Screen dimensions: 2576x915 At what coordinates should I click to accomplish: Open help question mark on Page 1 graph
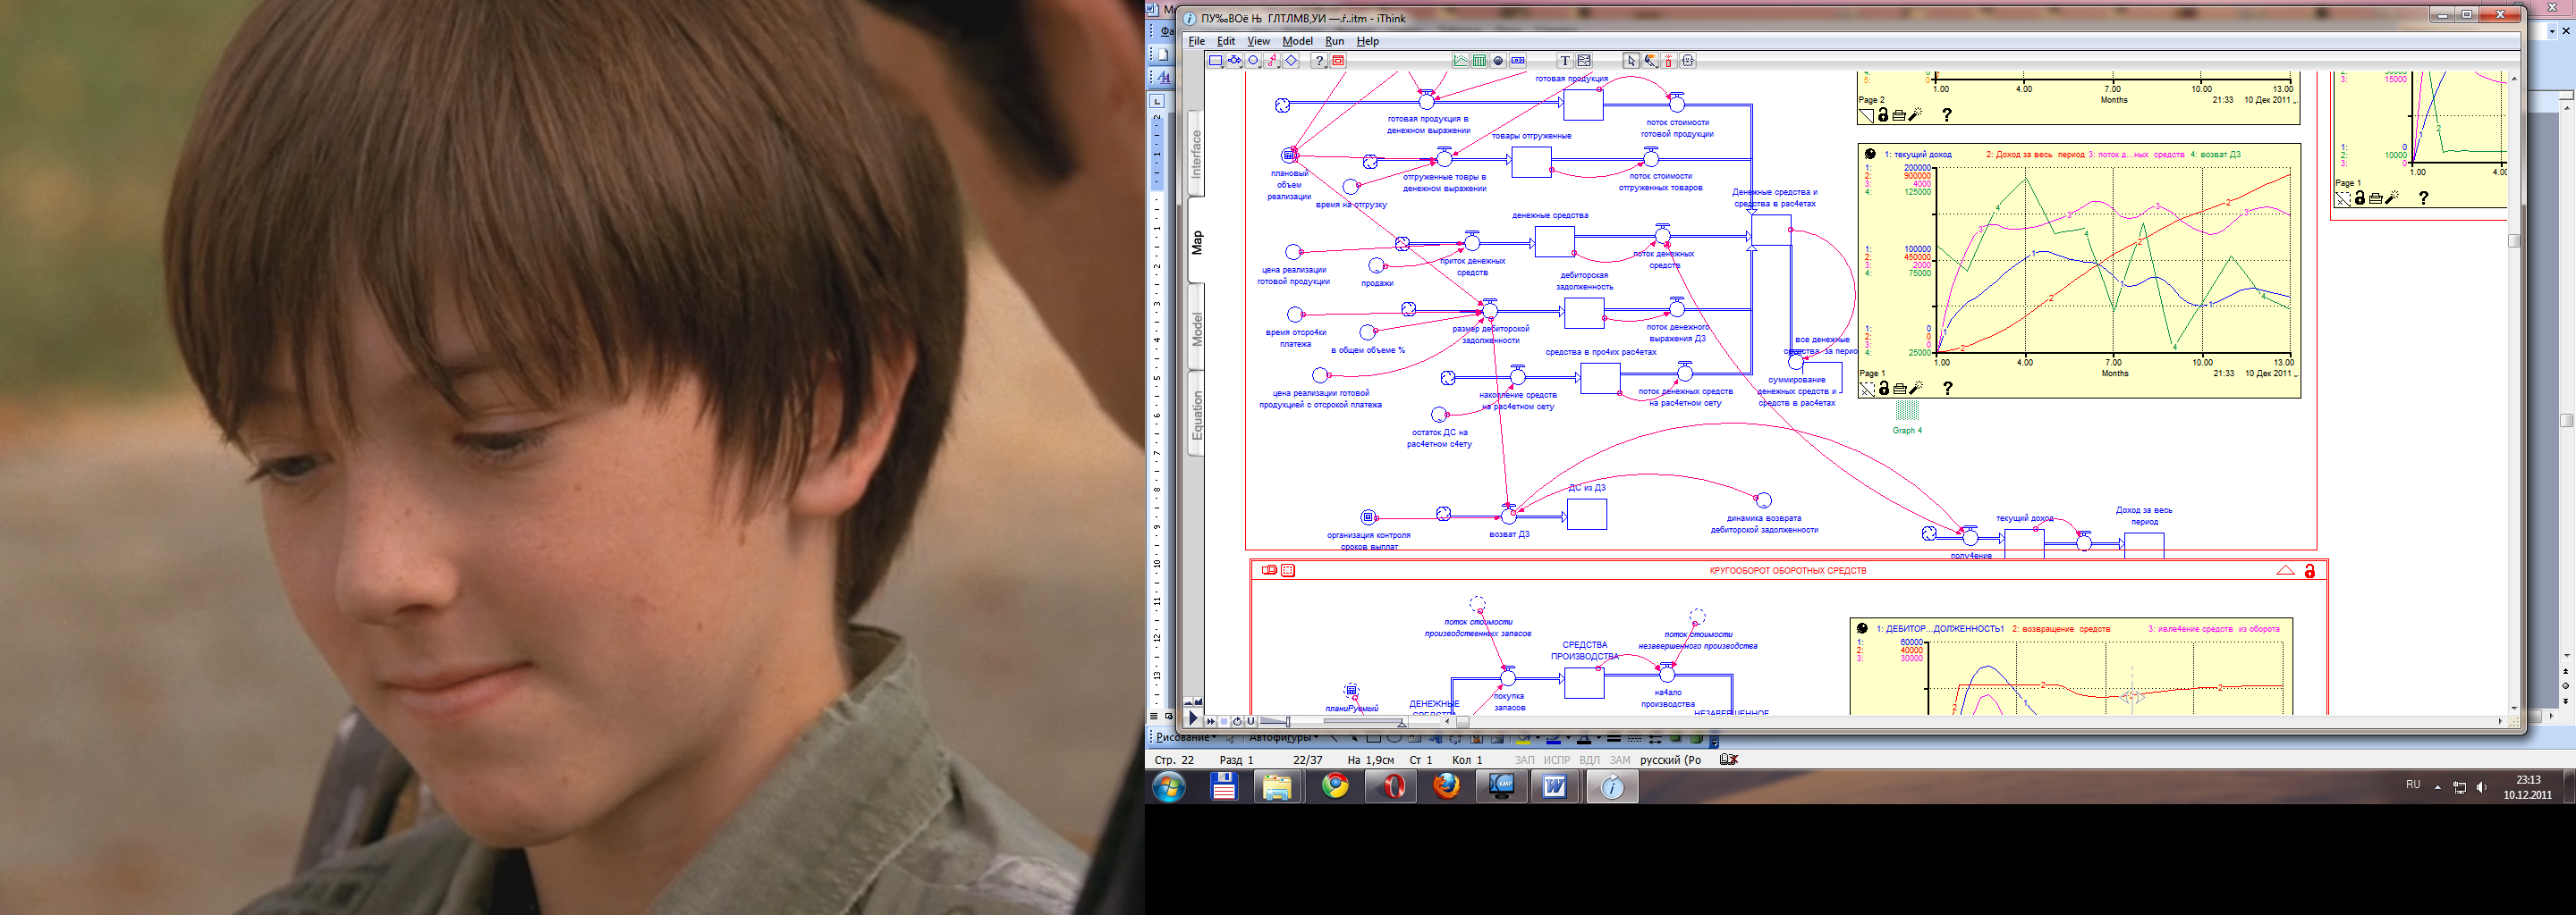[x=1946, y=389]
